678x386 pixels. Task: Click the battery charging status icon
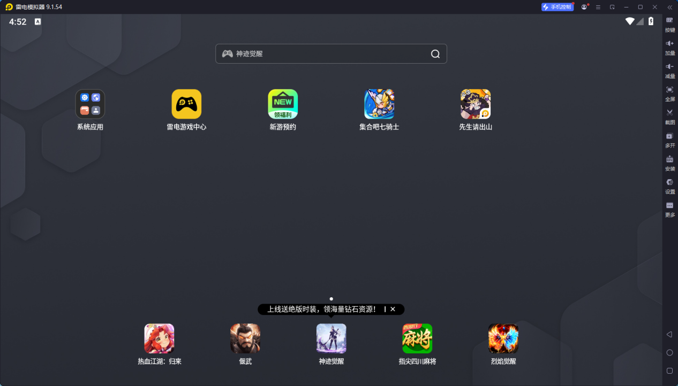[651, 21]
